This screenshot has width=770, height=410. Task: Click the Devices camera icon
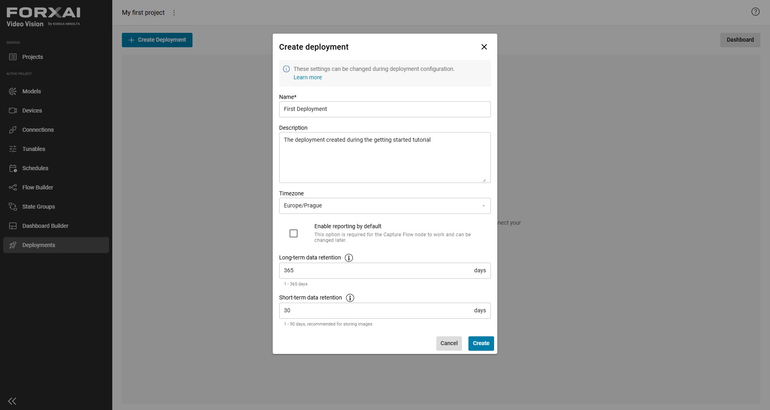click(x=13, y=111)
